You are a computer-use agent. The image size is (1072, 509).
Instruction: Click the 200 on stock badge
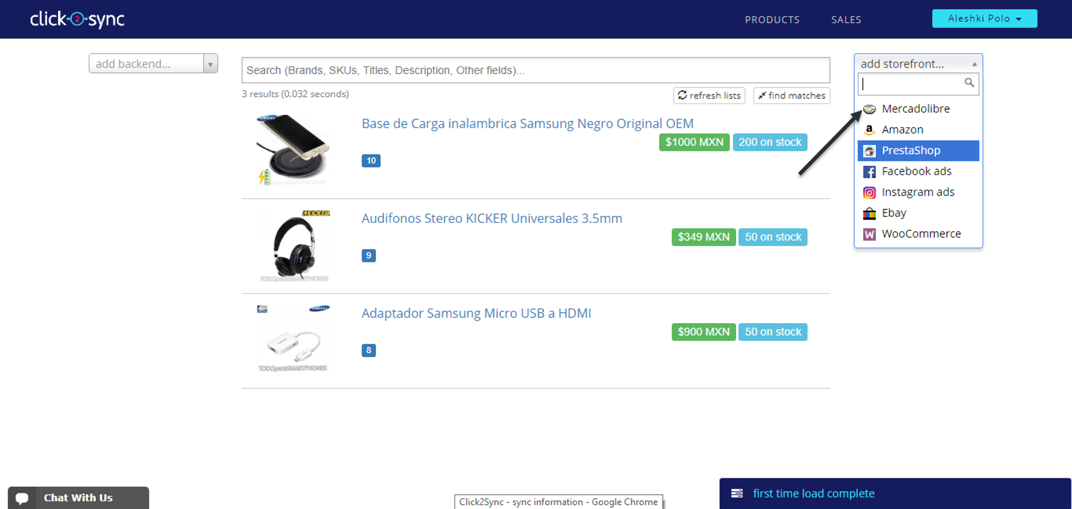pyautogui.click(x=770, y=142)
